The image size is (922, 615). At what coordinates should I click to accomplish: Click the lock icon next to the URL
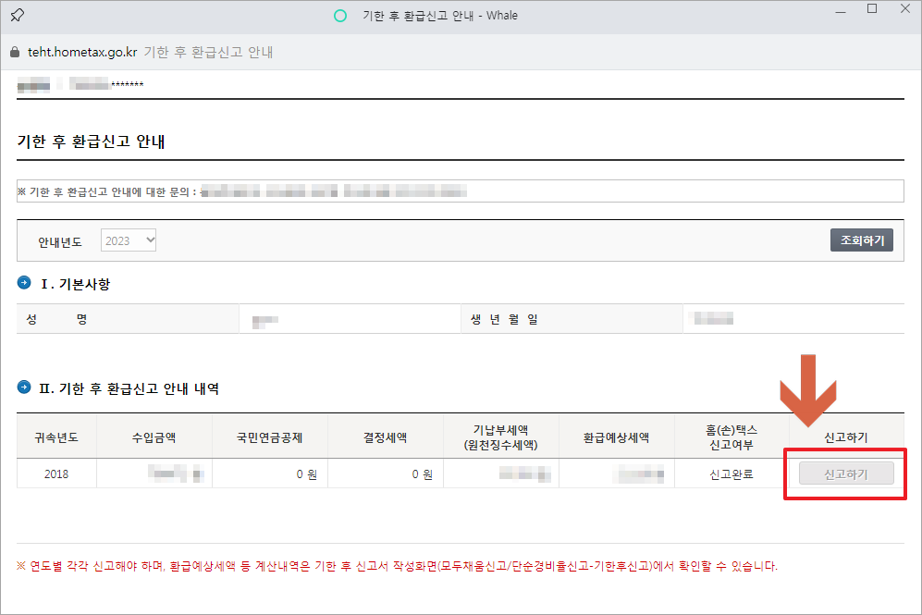click(13, 53)
